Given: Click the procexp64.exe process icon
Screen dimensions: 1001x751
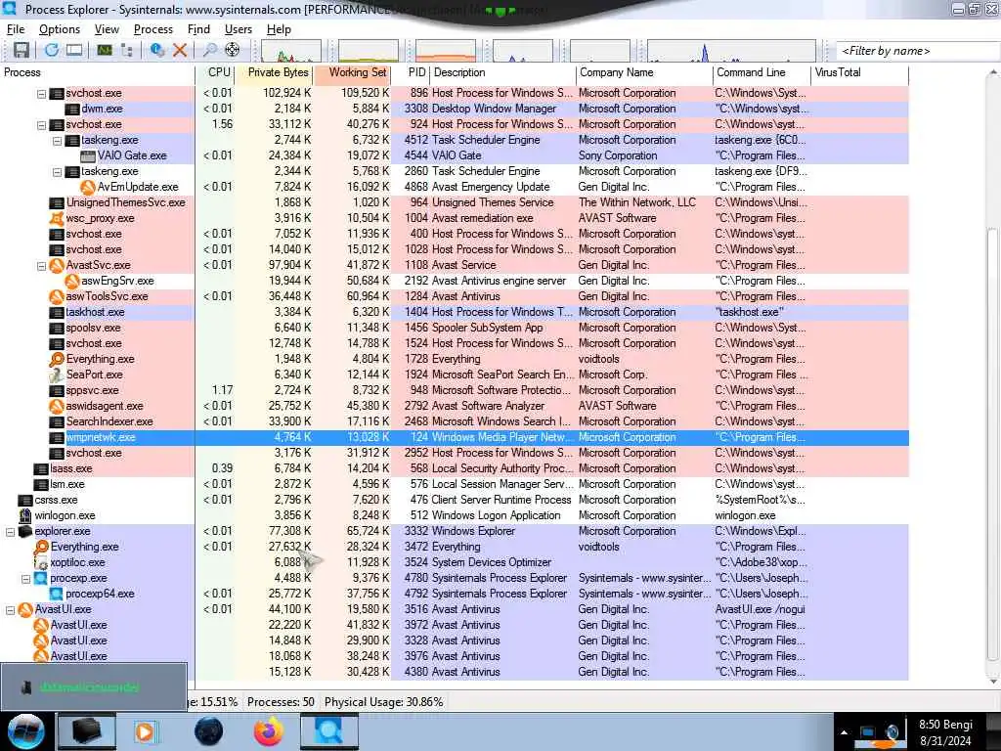Looking at the screenshot, I should point(56,594).
